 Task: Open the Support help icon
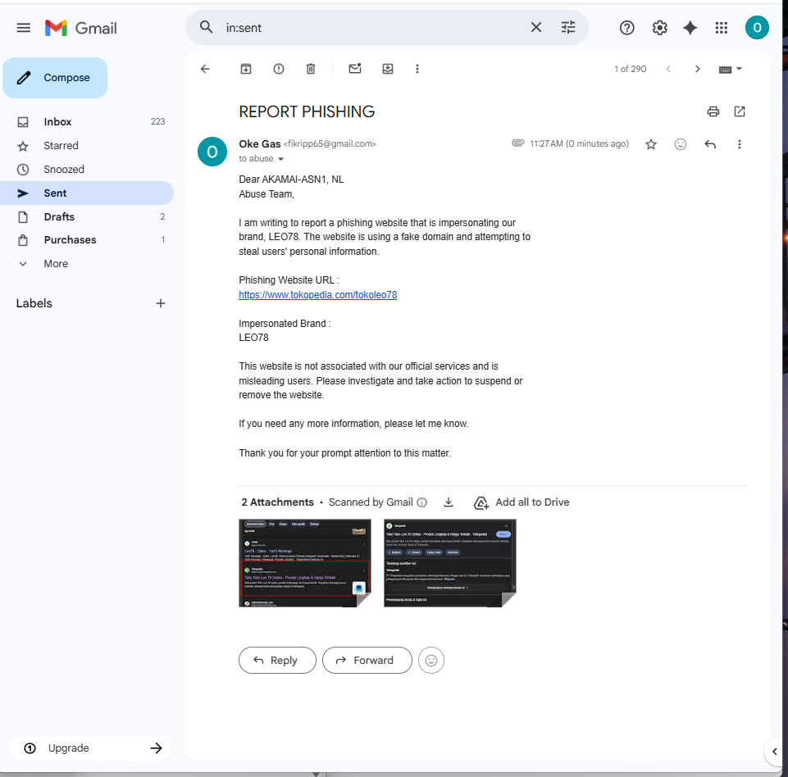point(626,28)
